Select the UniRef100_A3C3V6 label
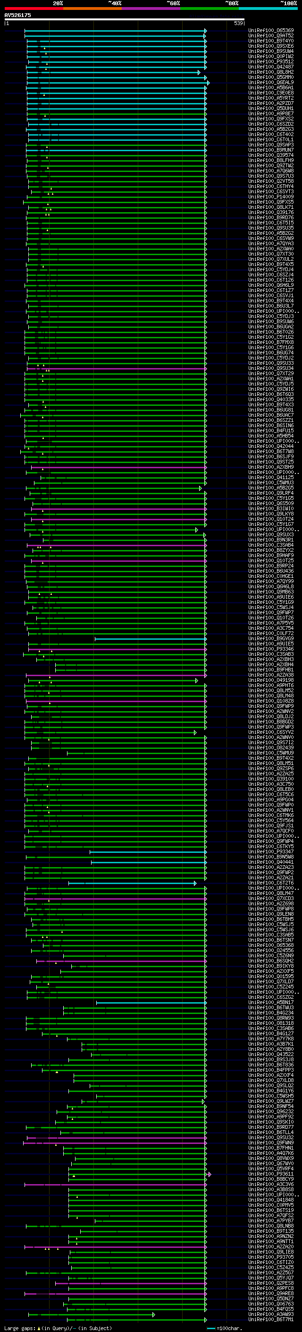 [271, 1185]
